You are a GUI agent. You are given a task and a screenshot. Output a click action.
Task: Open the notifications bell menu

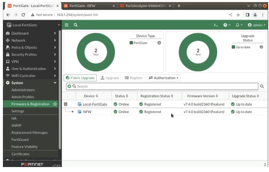click(239, 25)
